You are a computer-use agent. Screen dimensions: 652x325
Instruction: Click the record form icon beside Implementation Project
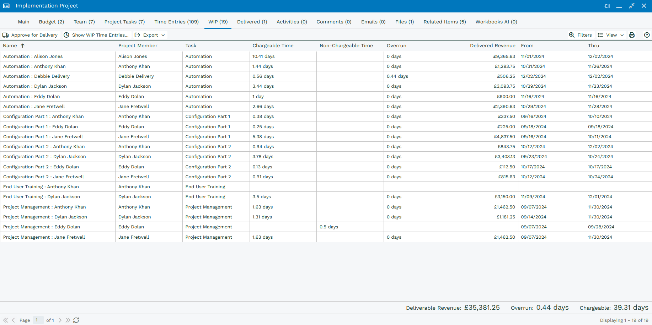6,6
